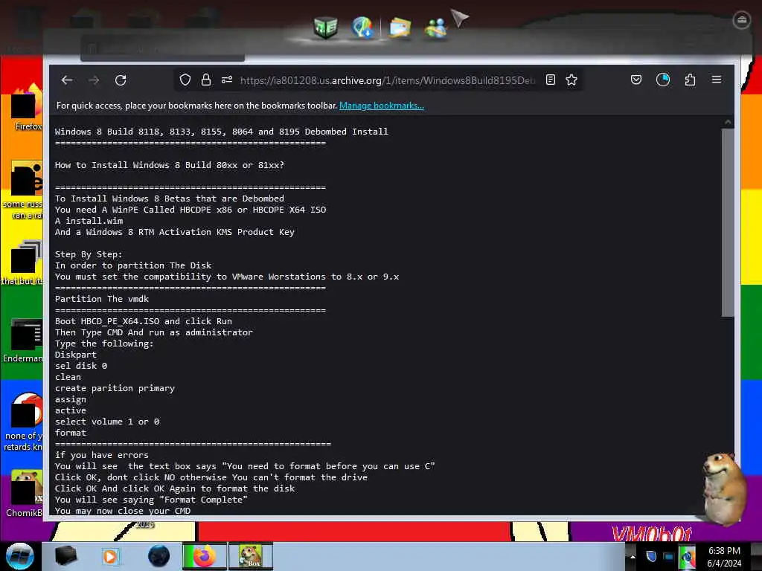
Task: Open the Messenger people dock icon
Action: coord(436,28)
